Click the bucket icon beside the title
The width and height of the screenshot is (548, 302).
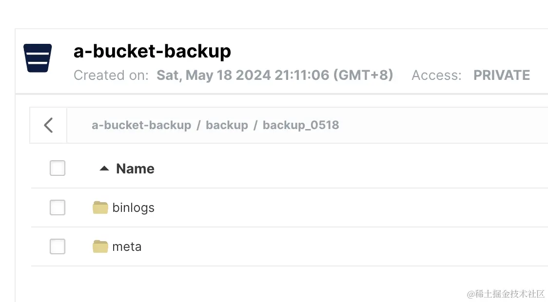38,58
